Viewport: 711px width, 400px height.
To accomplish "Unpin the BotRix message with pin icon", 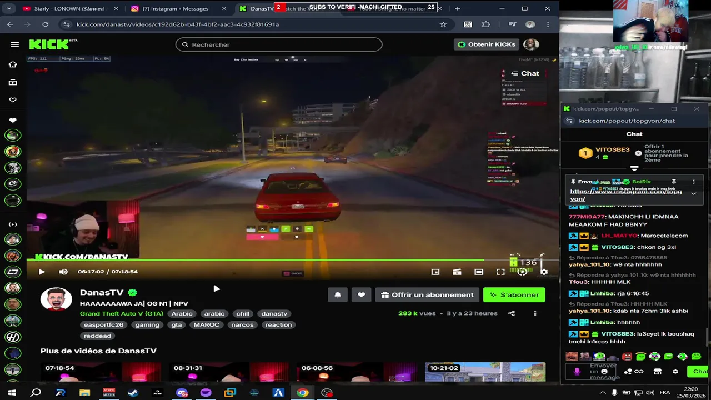I will click(674, 182).
